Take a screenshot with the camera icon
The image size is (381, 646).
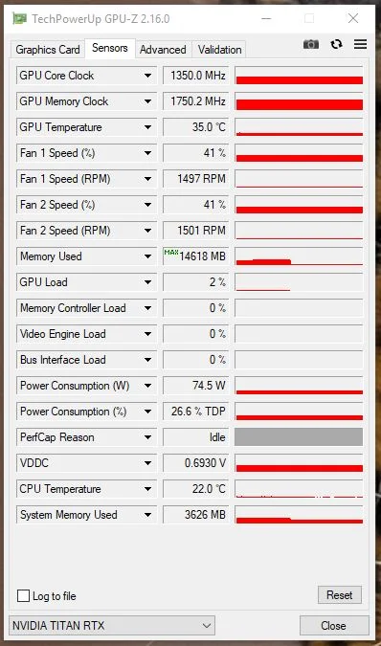coord(311,44)
